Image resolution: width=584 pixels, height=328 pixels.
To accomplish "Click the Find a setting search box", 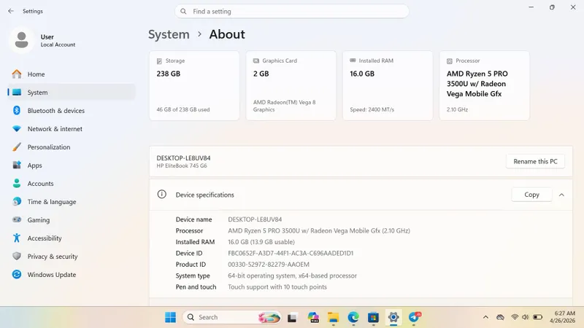I will pos(291,12).
